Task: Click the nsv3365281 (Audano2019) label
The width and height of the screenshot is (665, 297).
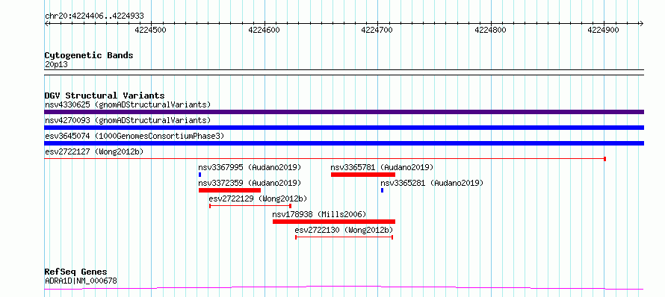Action: point(432,183)
